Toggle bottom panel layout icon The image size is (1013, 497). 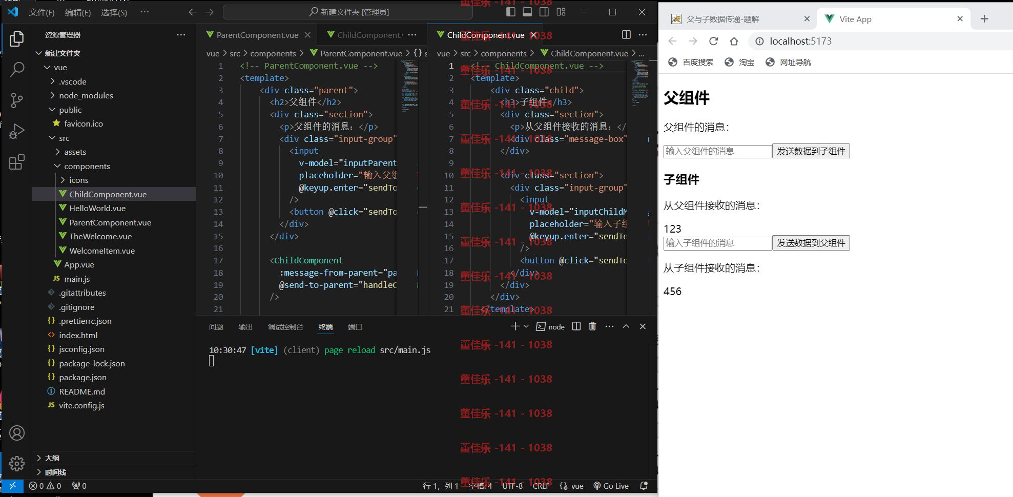pyautogui.click(x=527, y=12)
